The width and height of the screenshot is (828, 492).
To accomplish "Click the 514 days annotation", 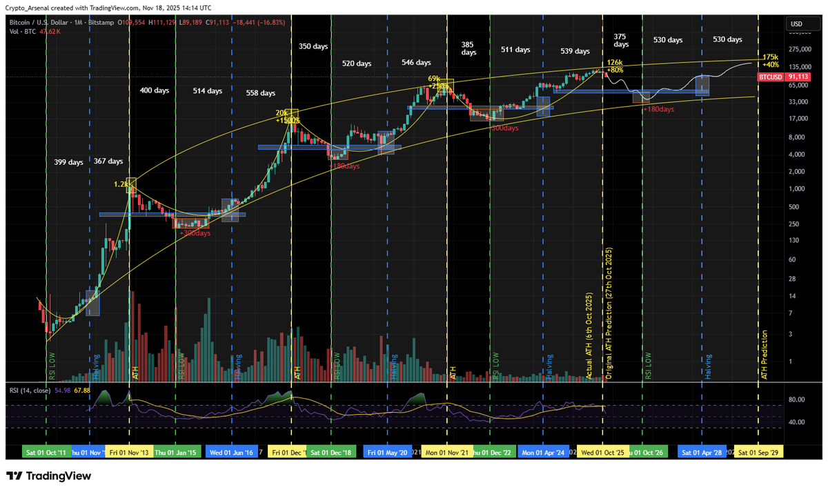I will 207,90.
